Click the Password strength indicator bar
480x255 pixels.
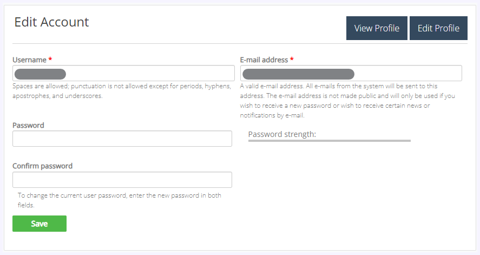[x=330, y=141]
